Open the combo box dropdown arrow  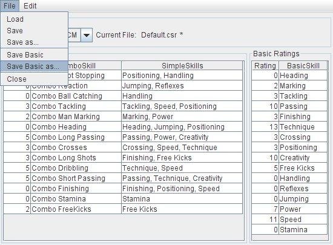pyautogui.click(x=87, y=35)
